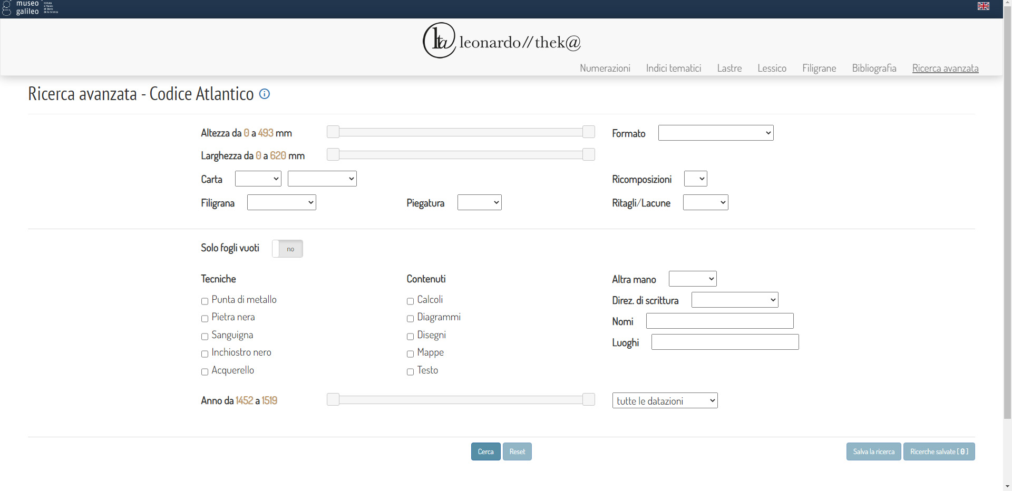Focus the Luoghi text field
This screenshot has width=1012, height=491.
[725, 342]
